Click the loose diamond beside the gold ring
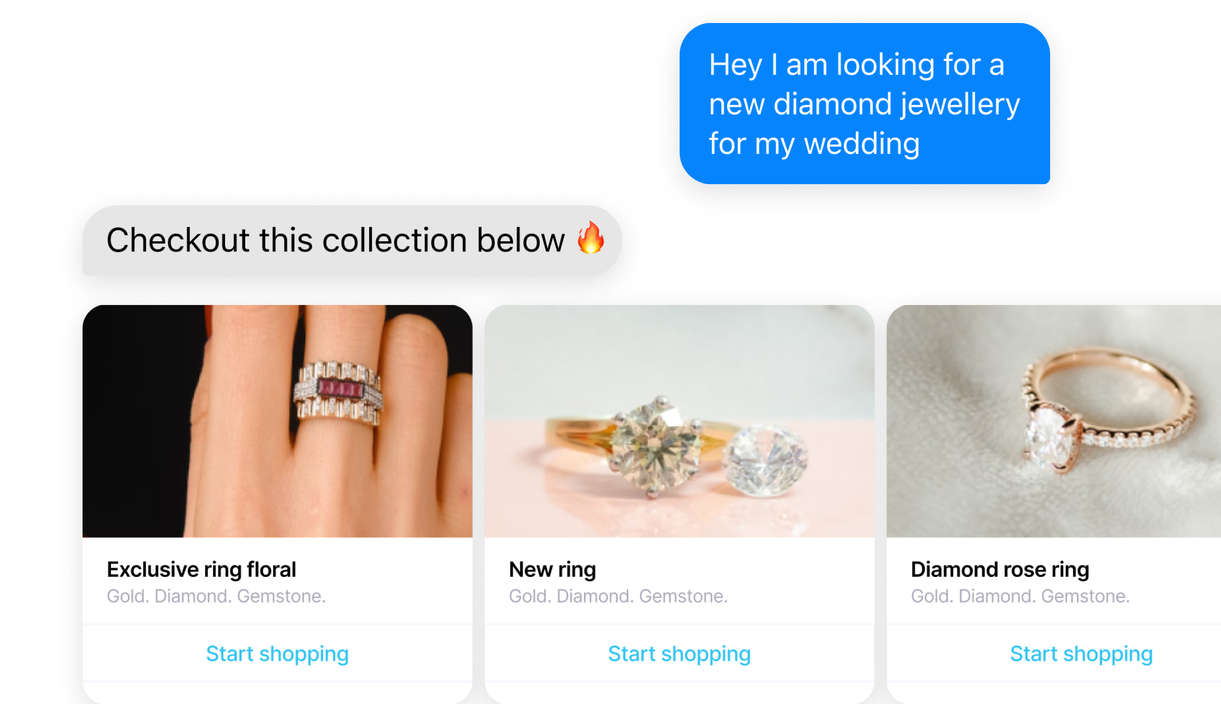1221x704 pixels. coord(765,459)
